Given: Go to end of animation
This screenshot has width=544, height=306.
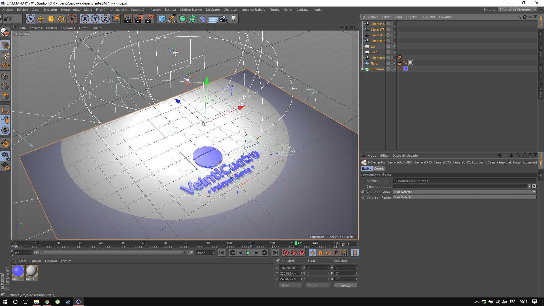Looking at the screenshot, I should pyautogui.click(x=275, y=253).
